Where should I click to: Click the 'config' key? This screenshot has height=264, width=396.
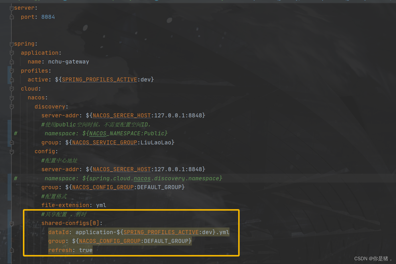45,152
